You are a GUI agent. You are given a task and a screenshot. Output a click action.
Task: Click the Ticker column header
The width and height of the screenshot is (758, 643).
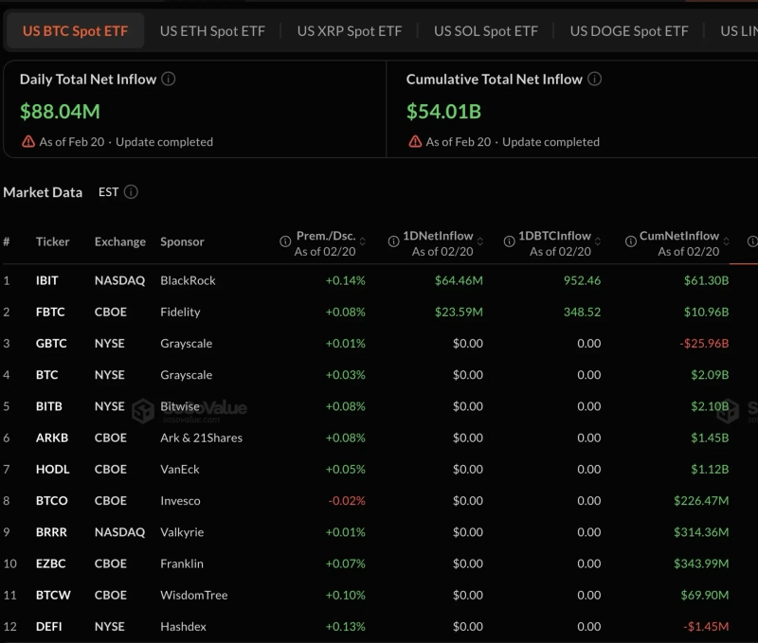point(52,242)
